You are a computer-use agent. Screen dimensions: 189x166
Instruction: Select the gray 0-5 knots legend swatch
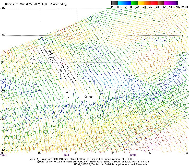point(114,3)
